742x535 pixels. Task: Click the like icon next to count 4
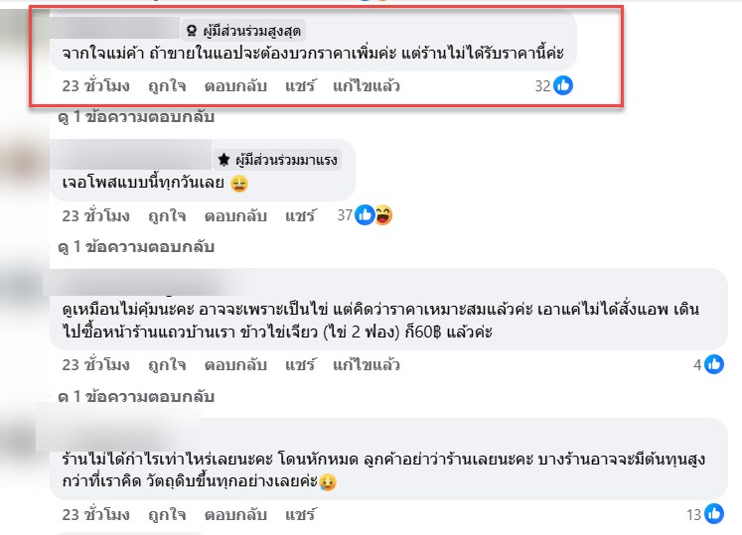(x=714, y=364)
